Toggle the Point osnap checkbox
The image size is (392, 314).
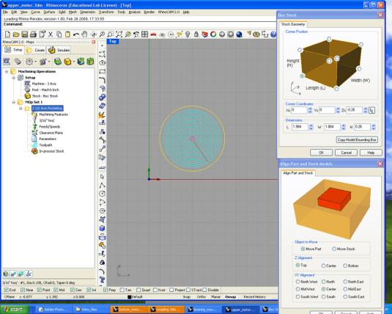coord(40,290)
